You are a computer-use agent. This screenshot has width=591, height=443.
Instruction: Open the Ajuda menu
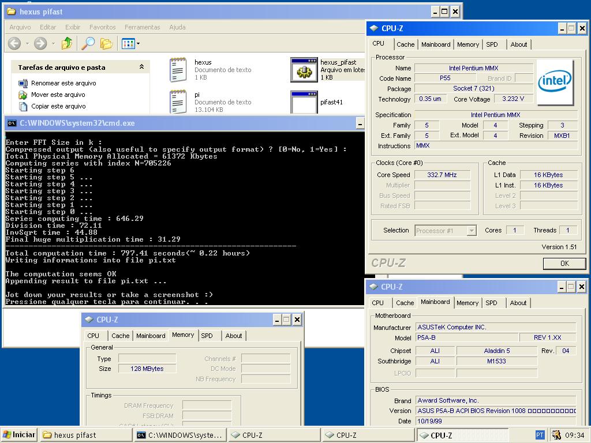click(177, 27)
